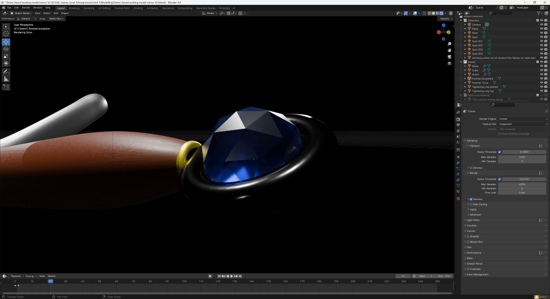The width and height of the screenshot is (550, 299).
Task: Click the viewport Options button
Action: 445,18
